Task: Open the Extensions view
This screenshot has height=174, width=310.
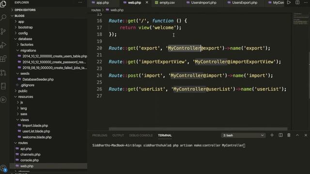Action: 3,58
